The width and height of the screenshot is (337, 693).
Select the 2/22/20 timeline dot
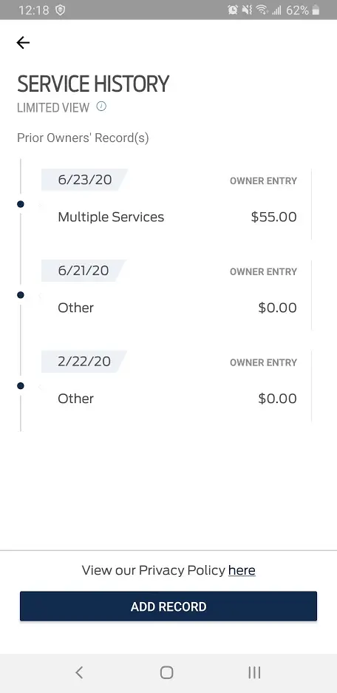tap(20, 386)
